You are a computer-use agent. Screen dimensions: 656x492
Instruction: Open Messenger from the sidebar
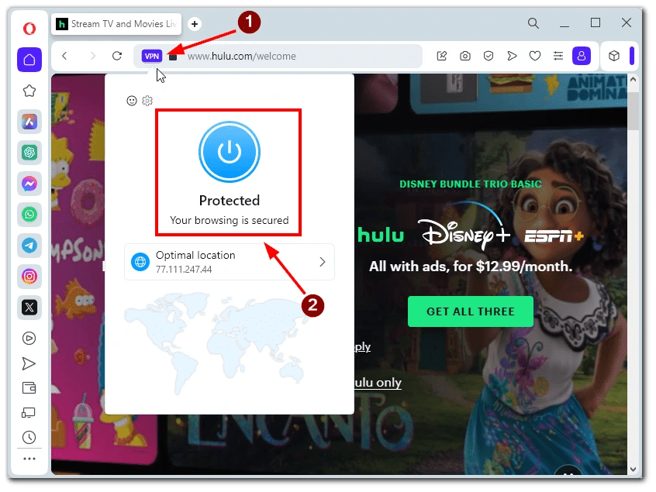pyautogui.click(x=29, y=184)
